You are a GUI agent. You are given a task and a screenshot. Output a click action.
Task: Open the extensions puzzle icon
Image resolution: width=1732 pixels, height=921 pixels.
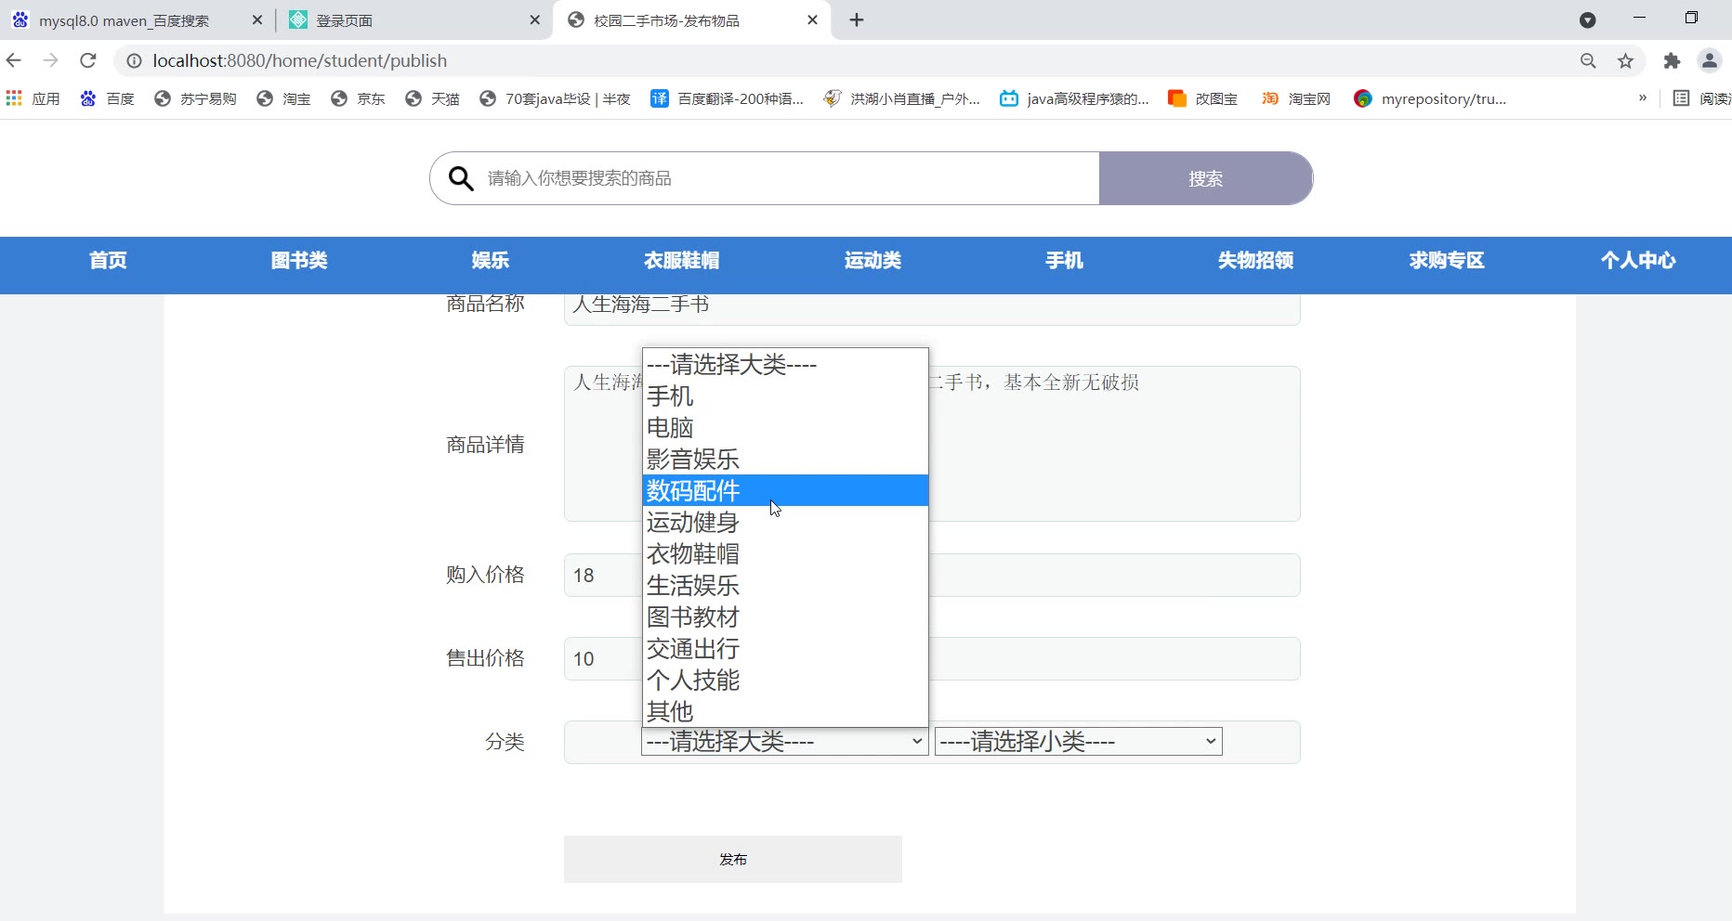pos(1672,60)
